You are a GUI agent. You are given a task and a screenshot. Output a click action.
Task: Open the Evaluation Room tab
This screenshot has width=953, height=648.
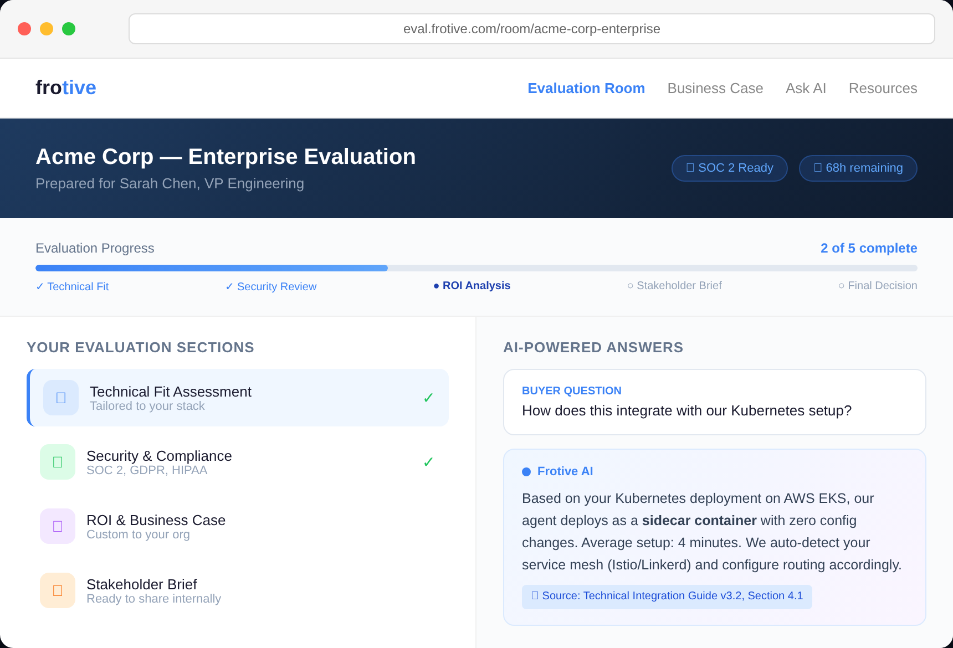(x=586, y=88)
